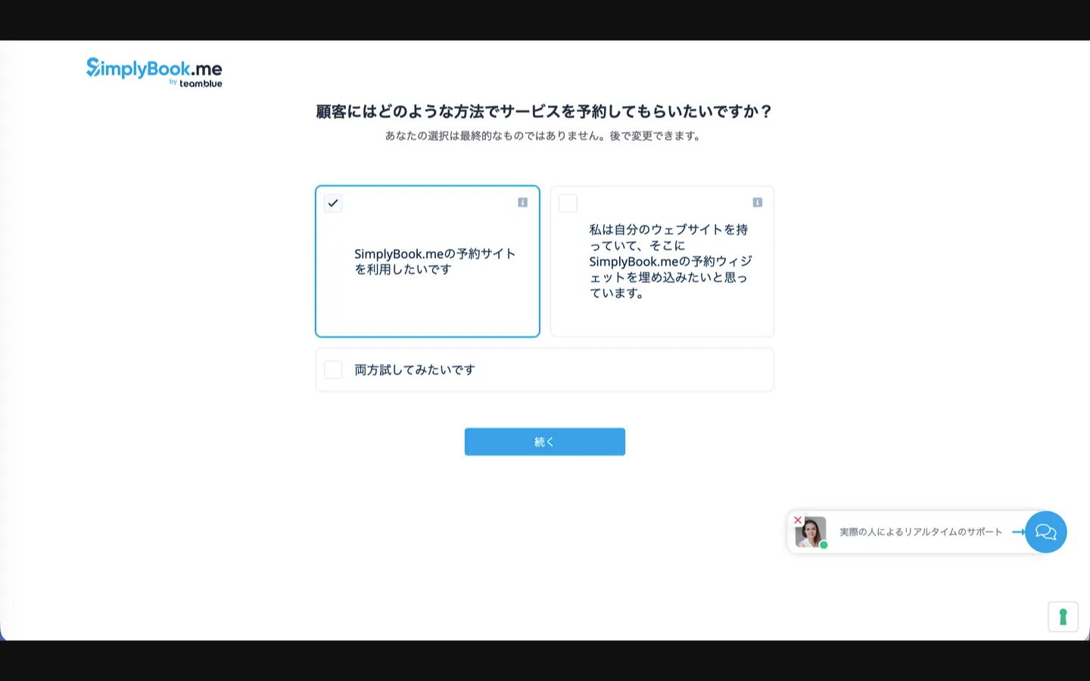Screen dimensions: 1090x681
Task: Select the widget embed option text
Action: click(x=671, y=261)
